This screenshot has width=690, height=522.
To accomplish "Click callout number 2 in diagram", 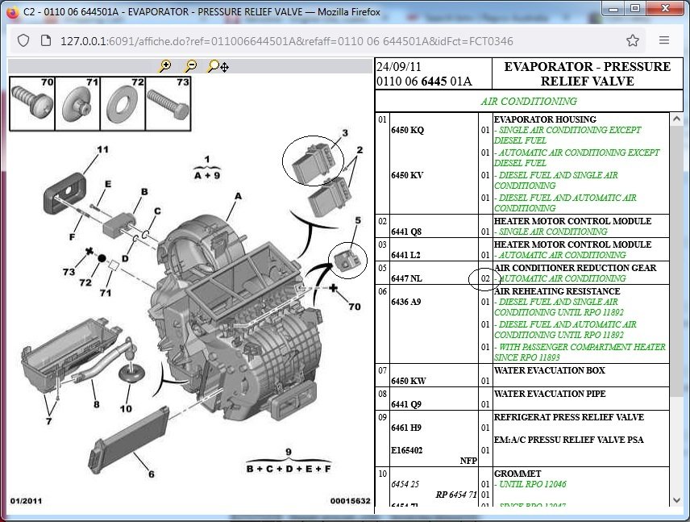I will pyautogui.click(x=360, y=150).
